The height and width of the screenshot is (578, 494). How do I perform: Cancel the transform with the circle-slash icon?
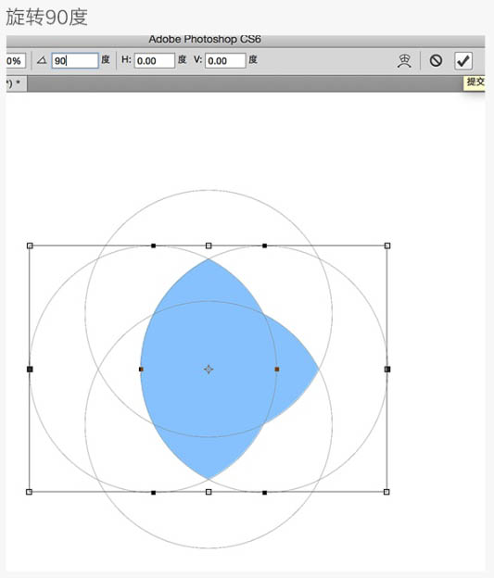click(436, 60)
